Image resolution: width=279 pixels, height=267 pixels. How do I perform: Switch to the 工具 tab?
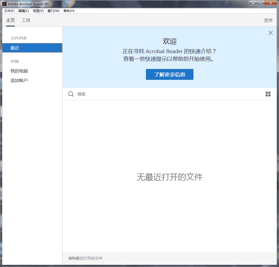tap(26, 20)
